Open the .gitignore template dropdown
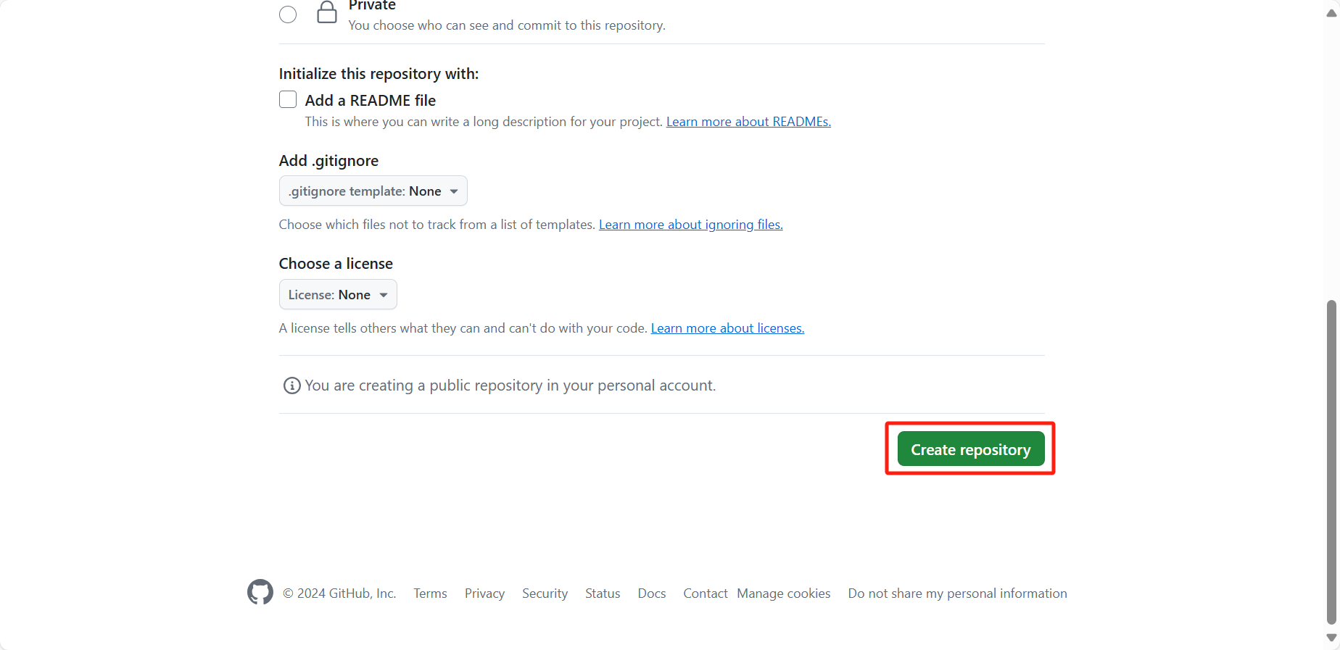 tap(373, 191)
